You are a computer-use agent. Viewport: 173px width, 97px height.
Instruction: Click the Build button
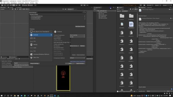click(70, 64)
